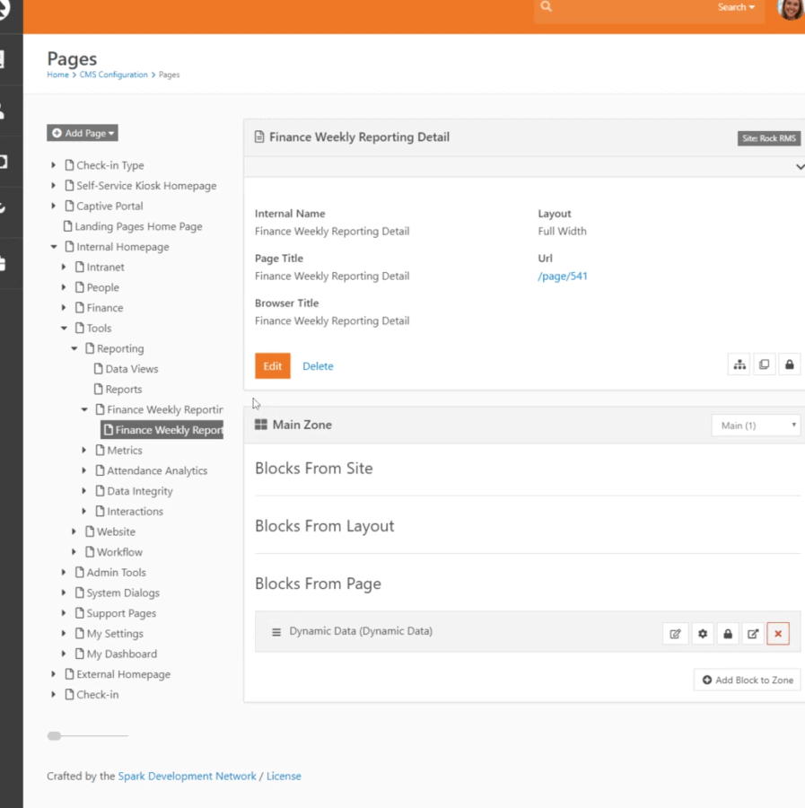Click the page document icon in header
Screen dimensions: 805x808
tap(259, 137)
